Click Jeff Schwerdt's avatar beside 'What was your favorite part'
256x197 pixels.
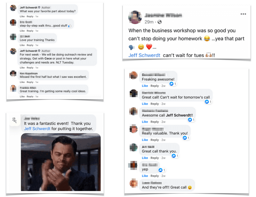point(13,8)
